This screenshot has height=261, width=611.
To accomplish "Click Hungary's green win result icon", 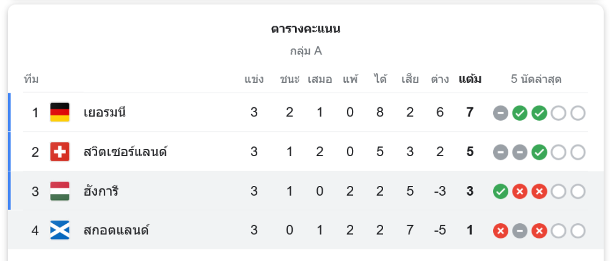I will click(500, 191).
